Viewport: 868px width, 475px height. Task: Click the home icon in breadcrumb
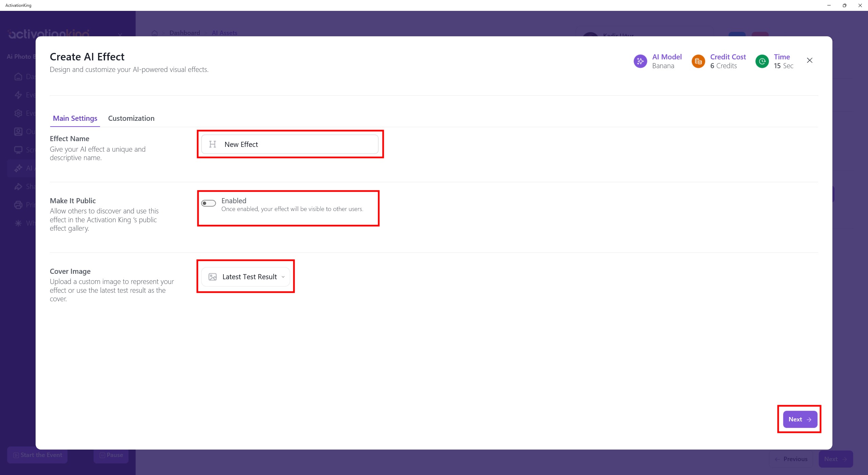click(x=155, y=33)
